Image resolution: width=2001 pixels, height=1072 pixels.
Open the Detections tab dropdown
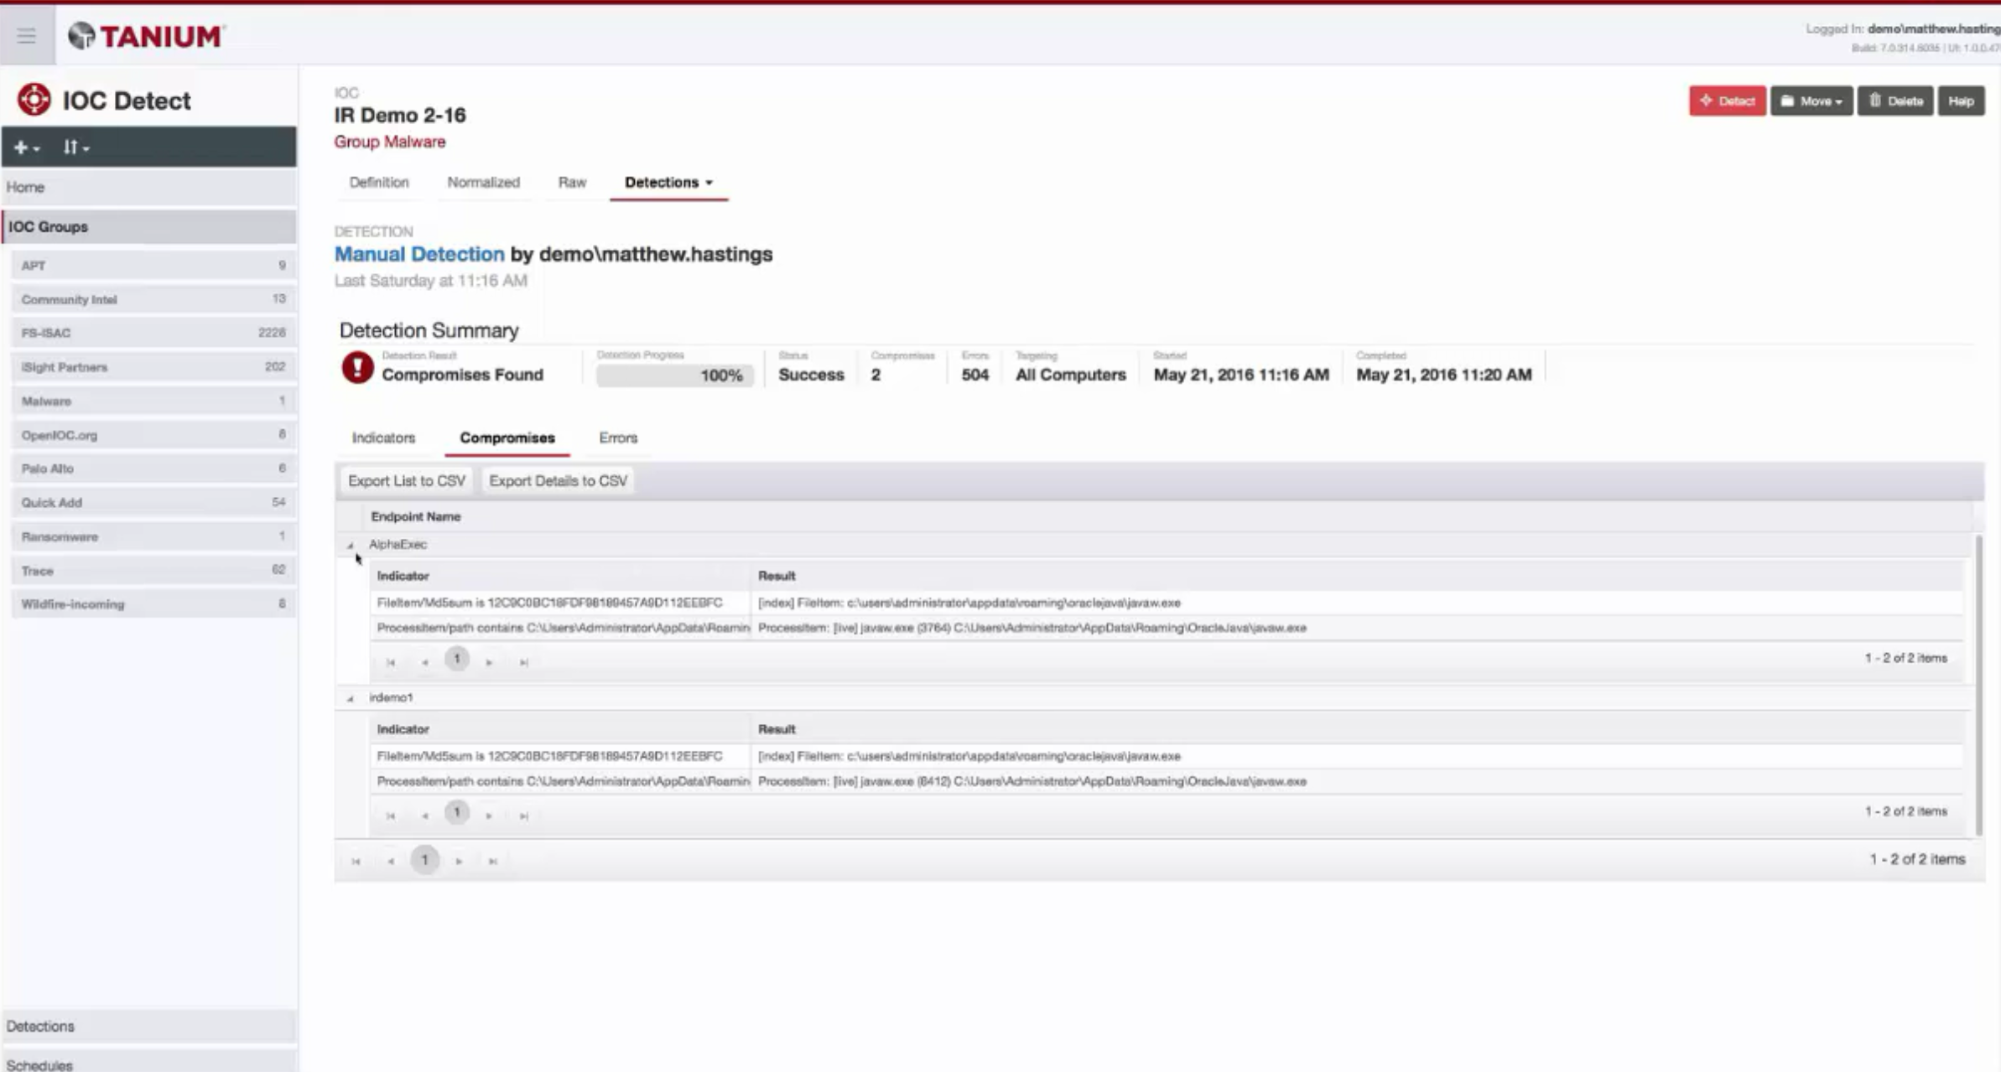tap(668, 182)
